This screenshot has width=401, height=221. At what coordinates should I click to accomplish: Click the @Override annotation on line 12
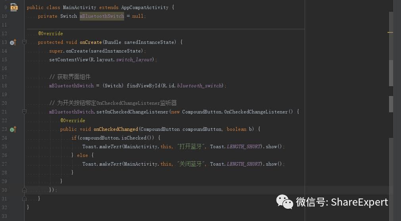[50, 33]
